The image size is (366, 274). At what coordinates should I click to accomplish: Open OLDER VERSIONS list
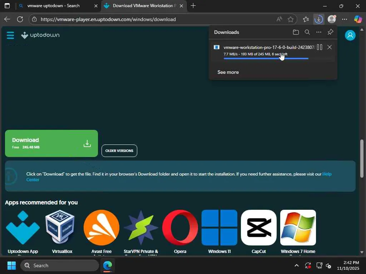(119, 151)
